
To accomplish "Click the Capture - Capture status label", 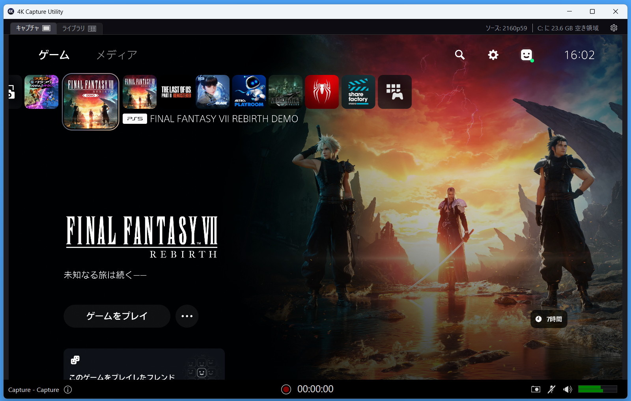I will 34,390.
